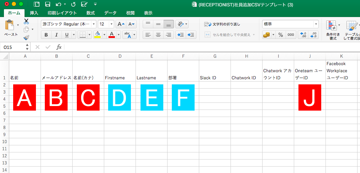Image resolution: width=360 pixels, height=173 pixels.
Task: Open the データ ribbon tab
Action: 110,13
